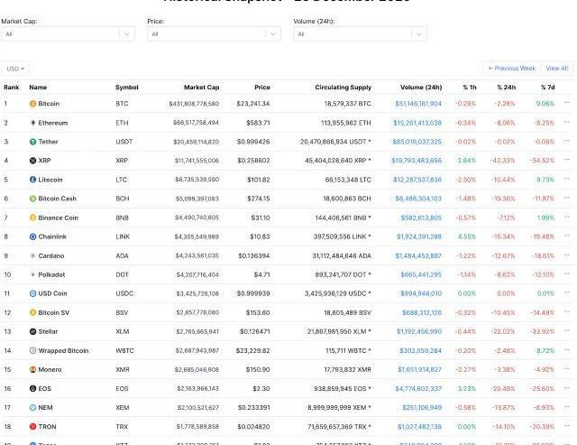This screenshot has width=577, height=445.
Task: Click the XRP logo icon
Action: click(x=33, y=161)
